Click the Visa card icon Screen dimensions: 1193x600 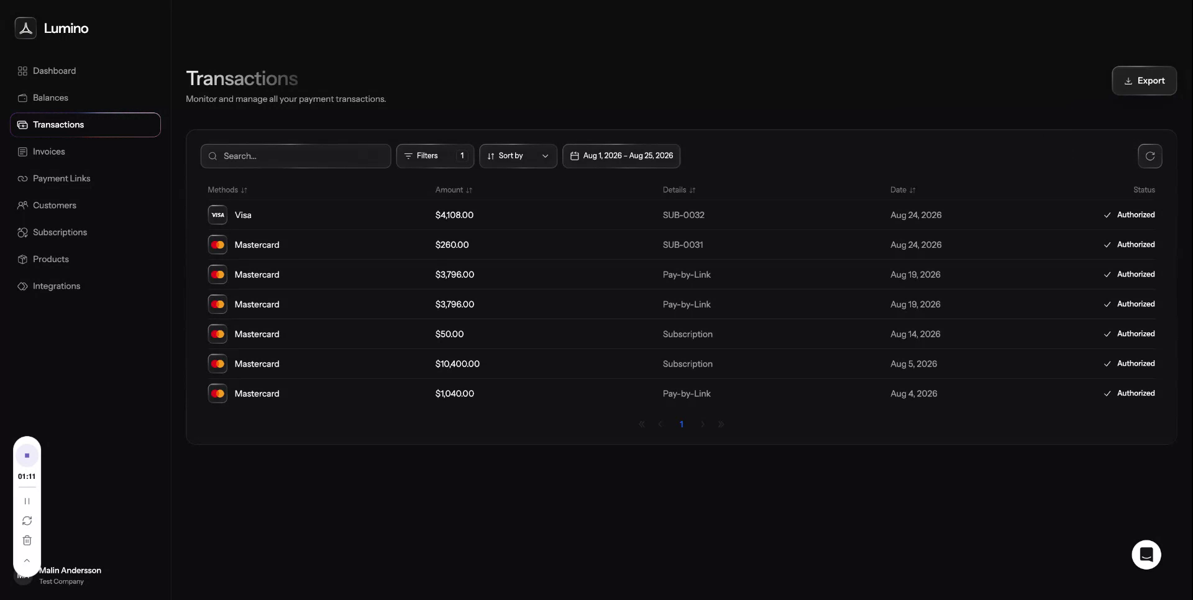click(217, 215)
